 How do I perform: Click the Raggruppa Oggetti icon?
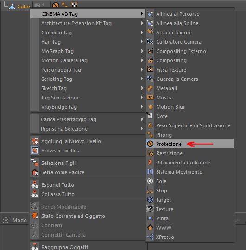(35, 247)
